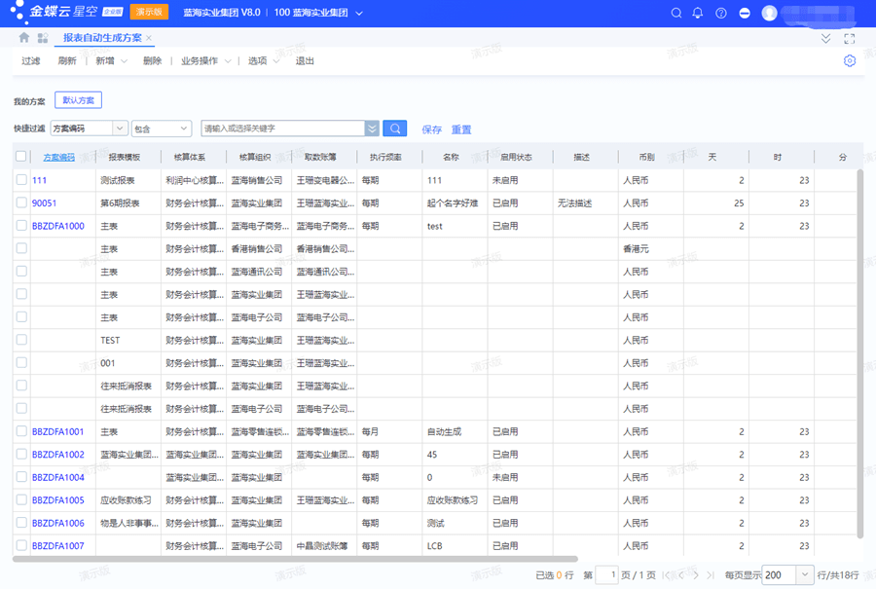Open the notifications bell icon
Image resolution: width=876 pixels, height=589 pixels.
697,13
